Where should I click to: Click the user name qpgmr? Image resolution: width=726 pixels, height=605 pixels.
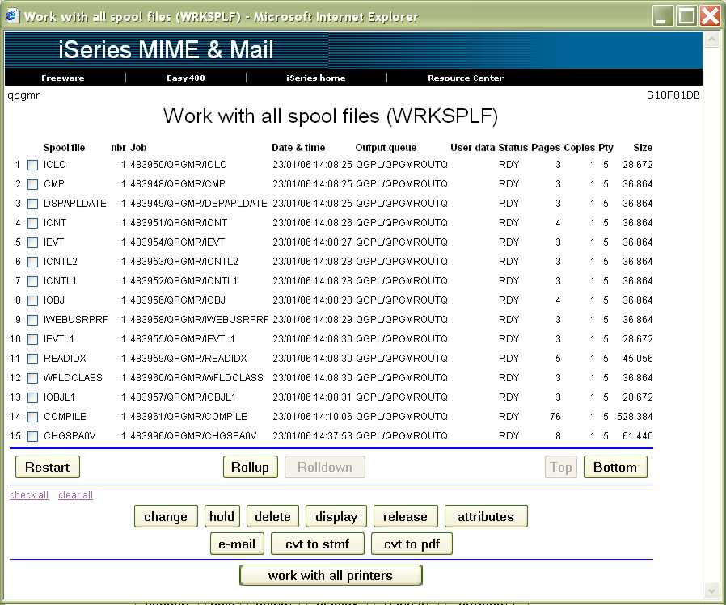[23, 95]
